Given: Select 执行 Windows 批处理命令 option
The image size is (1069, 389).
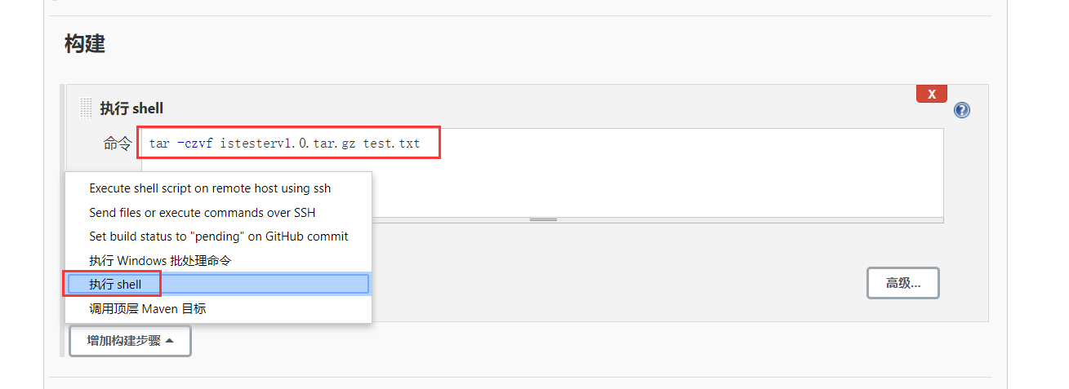Looking at the screenshot, I should click(160, 261).
